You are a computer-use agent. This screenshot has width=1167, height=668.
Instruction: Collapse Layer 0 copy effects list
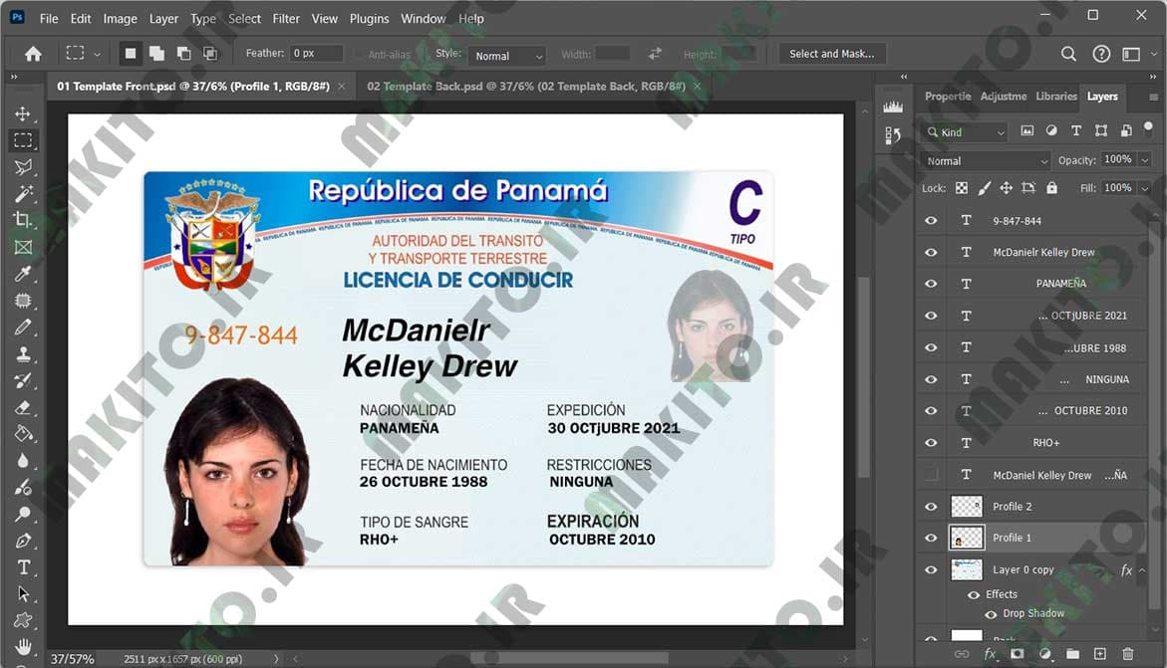tap(1142, 569)
